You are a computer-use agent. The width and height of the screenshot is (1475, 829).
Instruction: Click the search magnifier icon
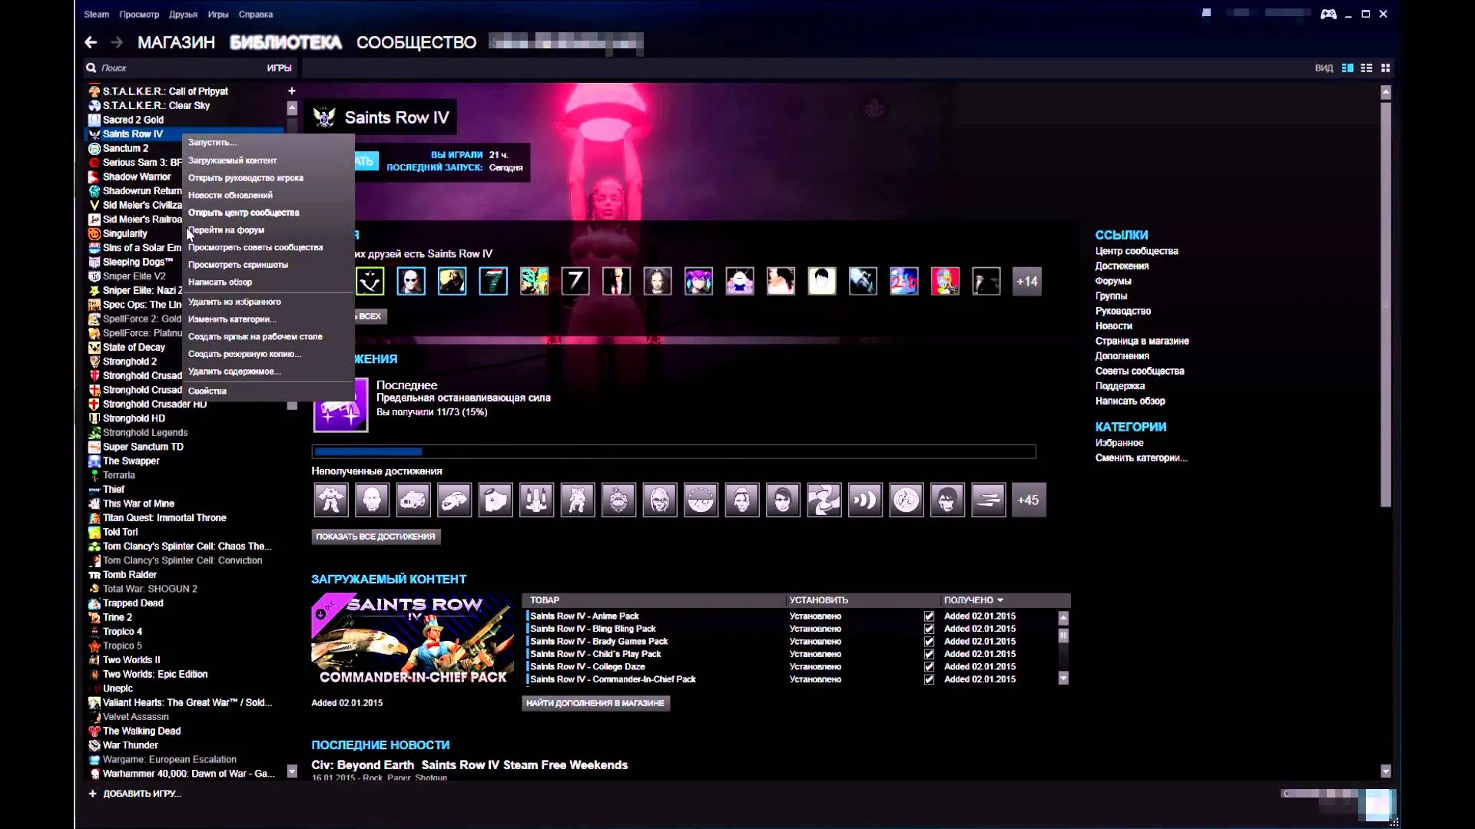point(91,68)
